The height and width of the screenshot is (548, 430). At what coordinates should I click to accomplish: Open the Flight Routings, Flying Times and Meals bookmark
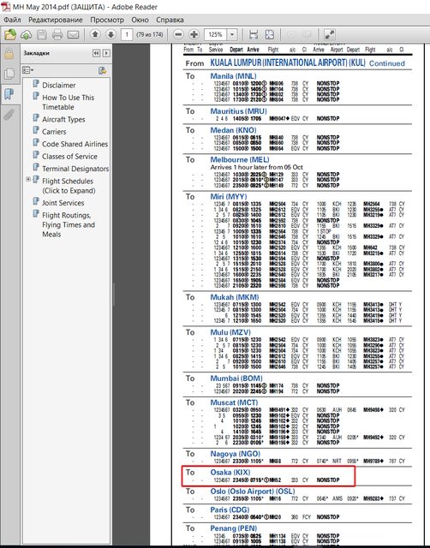coord(69,224)
